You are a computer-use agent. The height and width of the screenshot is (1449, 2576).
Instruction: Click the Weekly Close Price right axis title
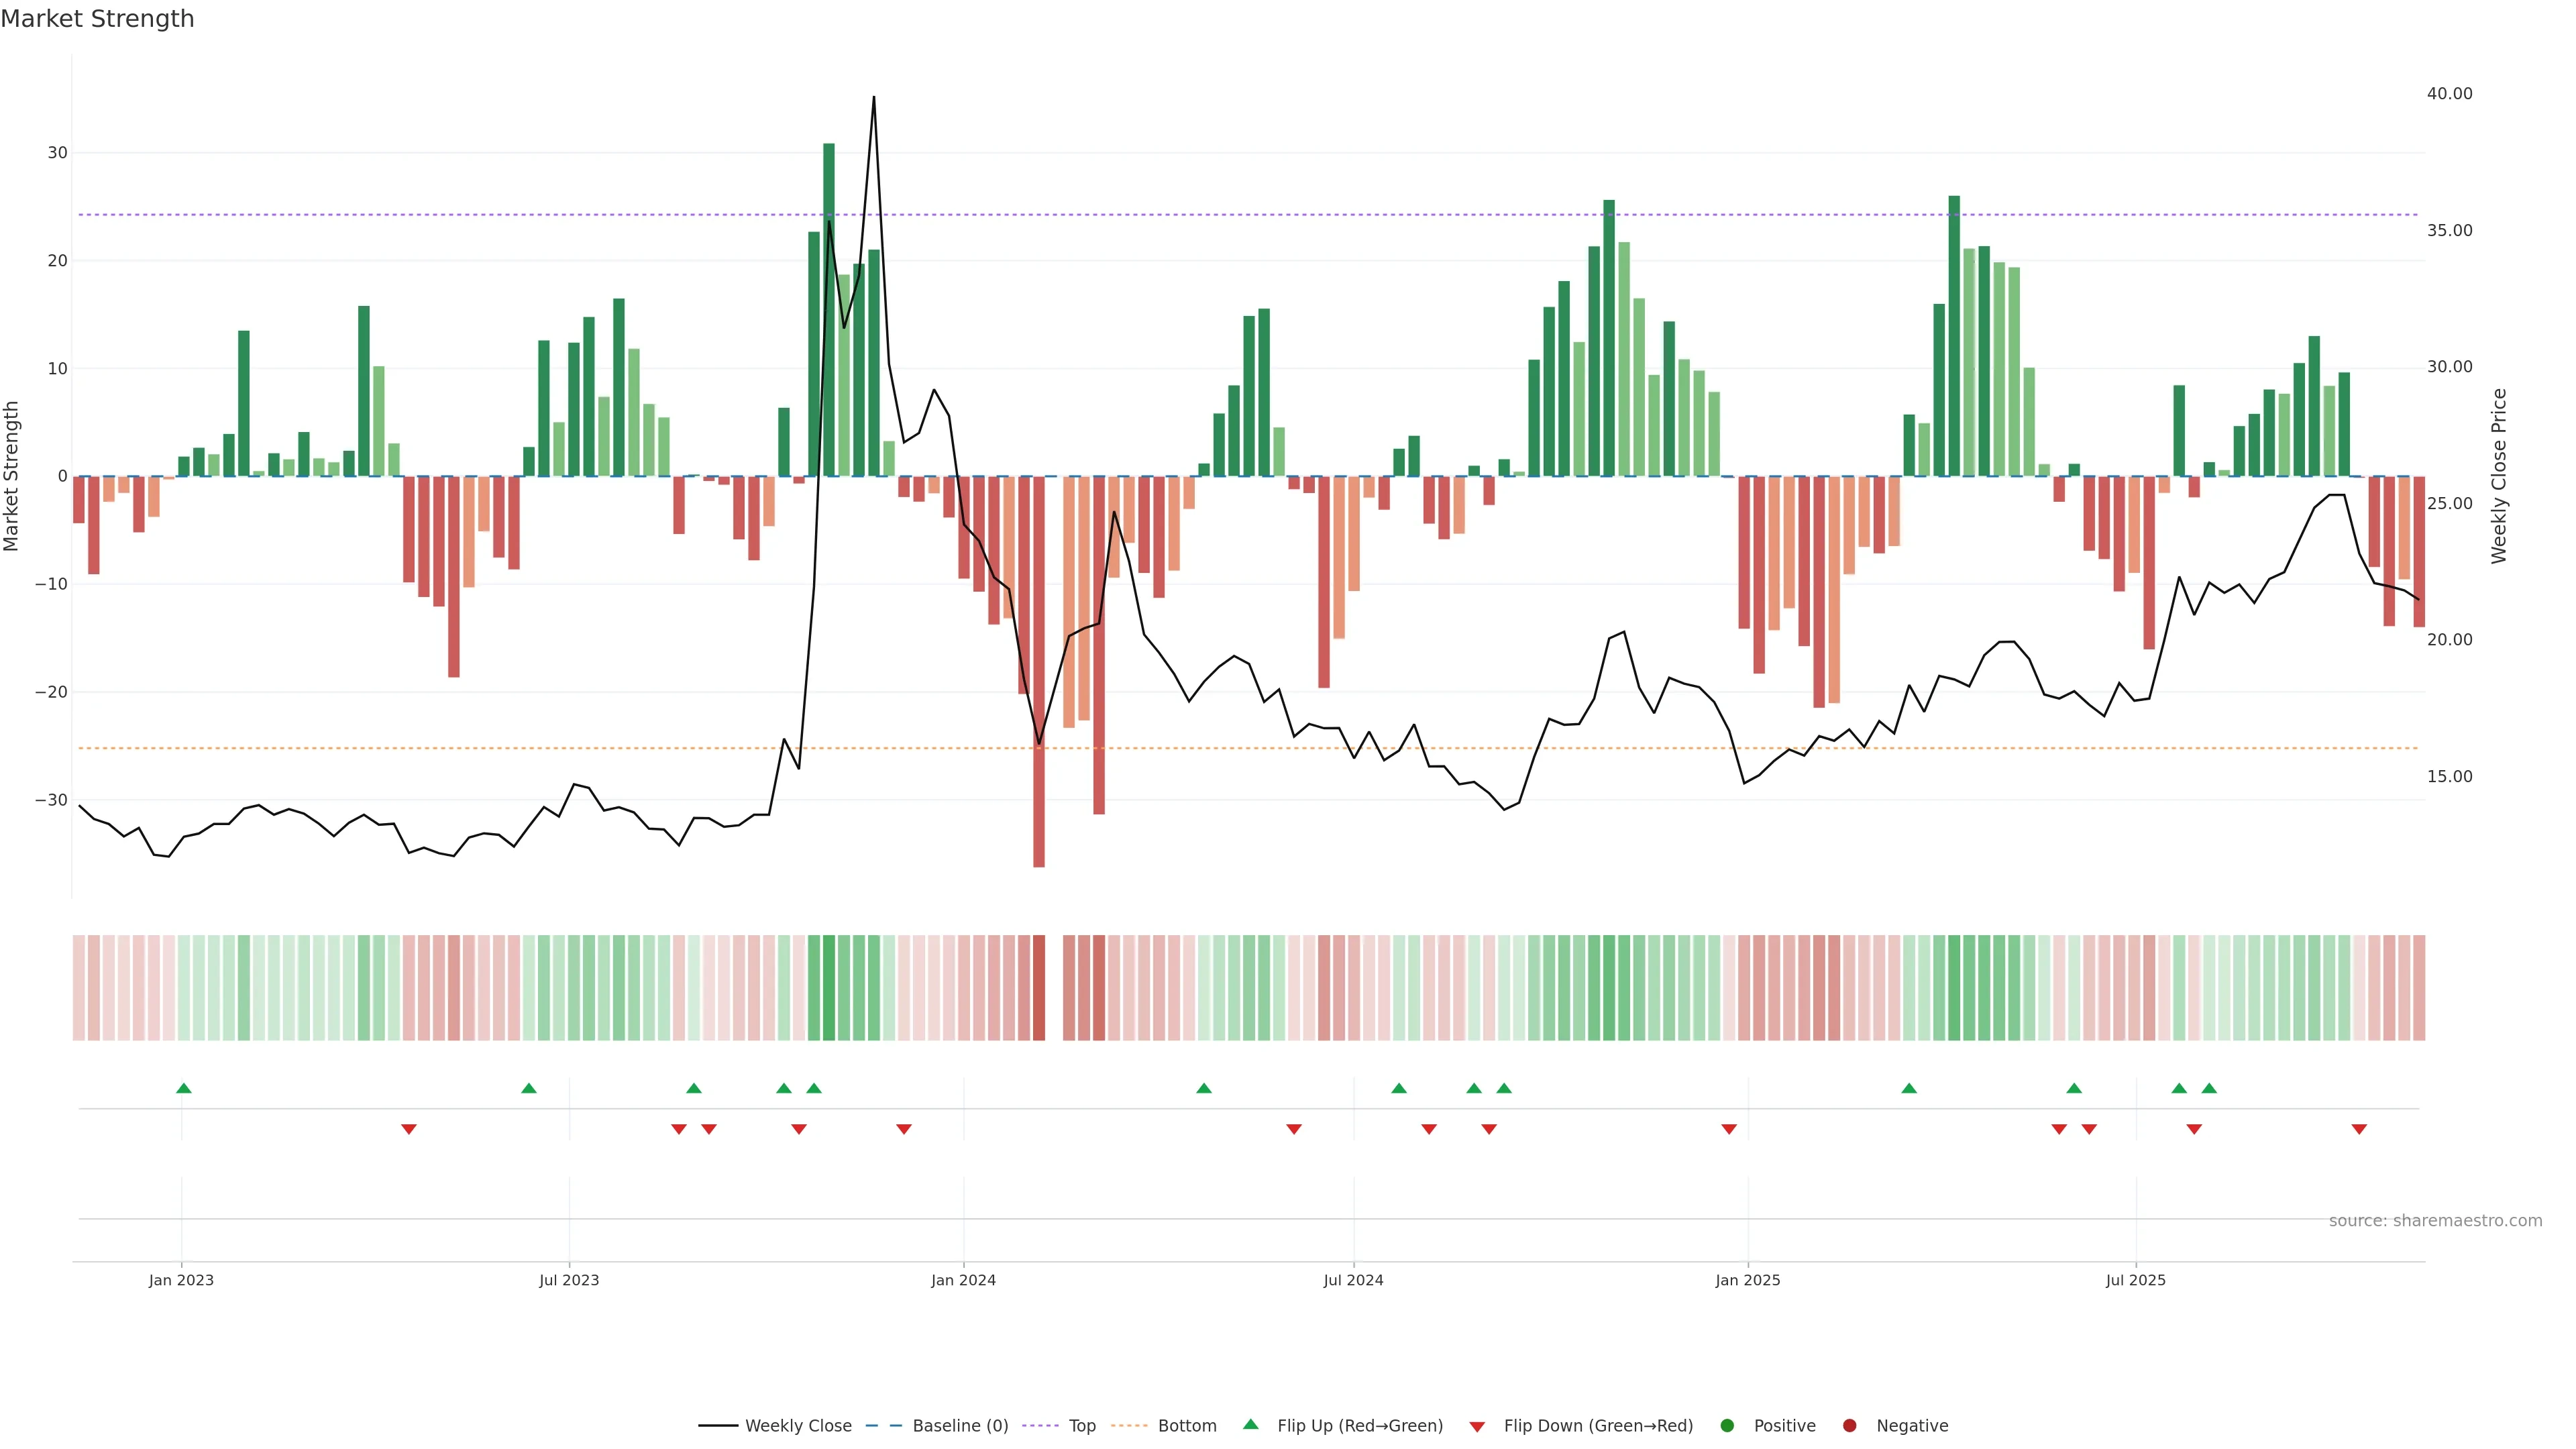click(x=2499, y=476)
